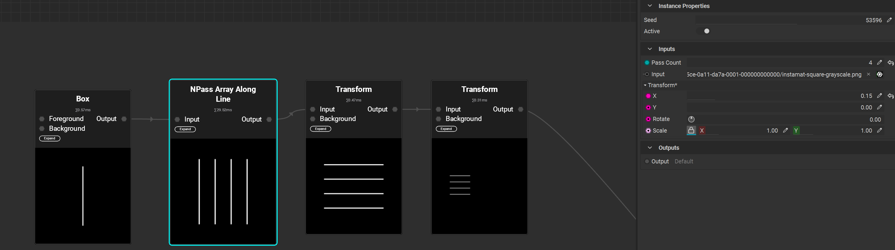The image size is (895, 250).
Task: Toggle the Pass Count teal parameter pin
Action: point(647,63)
